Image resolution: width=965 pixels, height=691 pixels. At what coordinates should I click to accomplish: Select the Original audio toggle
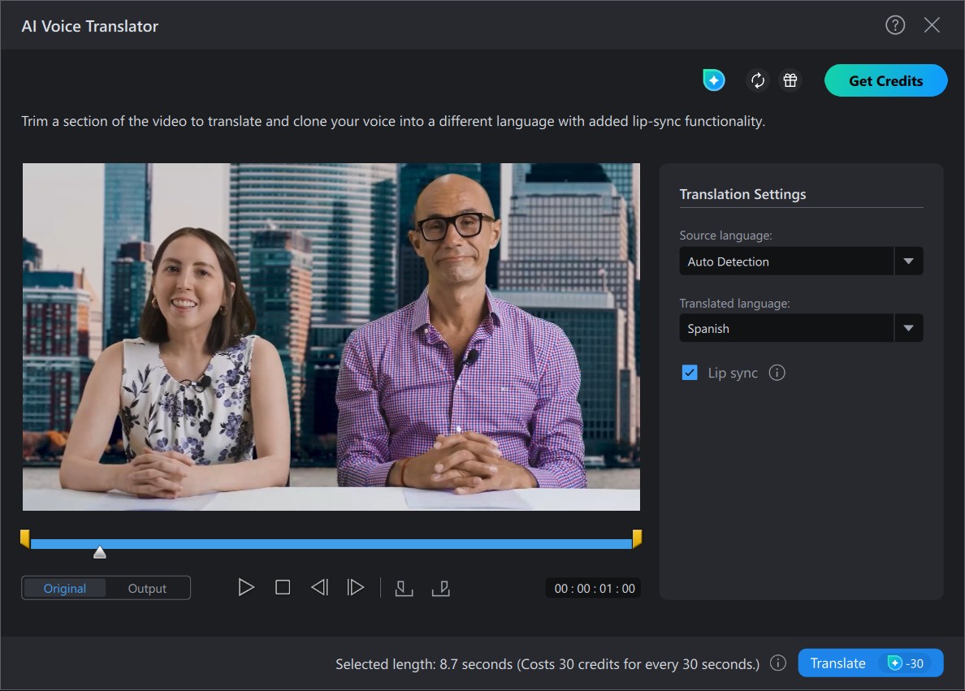[65, 588]
